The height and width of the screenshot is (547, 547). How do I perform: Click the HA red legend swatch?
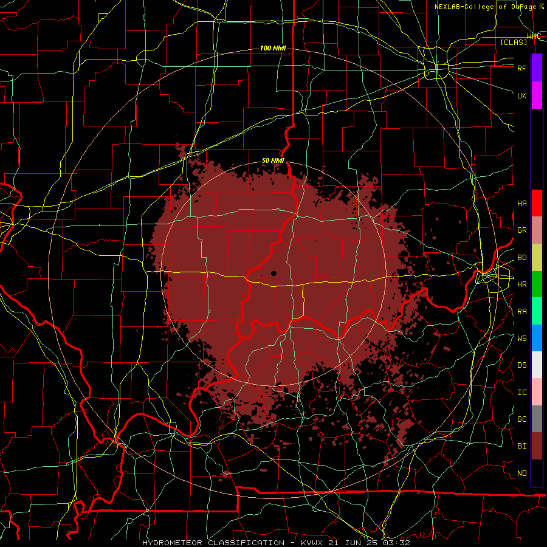tap(537, 203)
